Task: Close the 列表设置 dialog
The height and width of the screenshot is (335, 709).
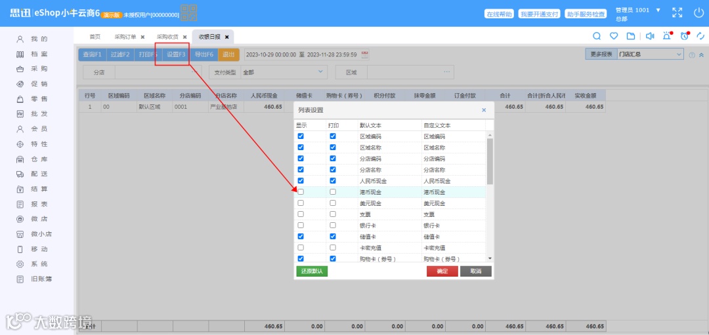Action: click(x=484, y=110)
